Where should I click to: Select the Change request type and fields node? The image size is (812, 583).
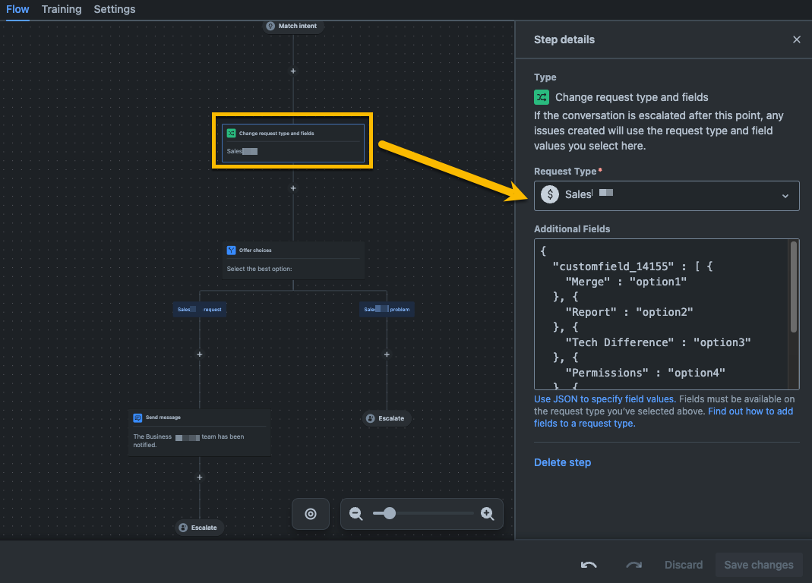click(x=293, y=143)
